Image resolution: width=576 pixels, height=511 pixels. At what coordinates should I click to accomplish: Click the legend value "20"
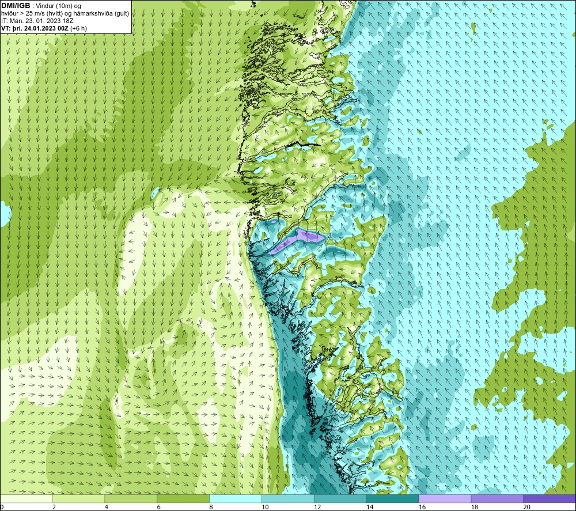point(527,507)
